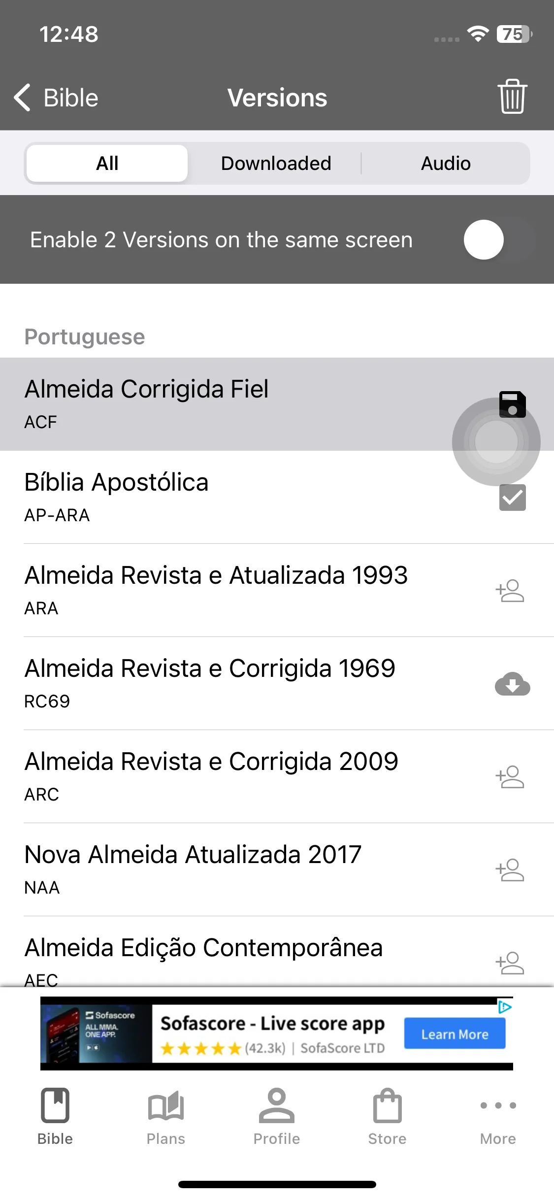Open the Plans tab in bottom bar
The width and height of the screenshot is (554, 1200).
click(165, 1116)
